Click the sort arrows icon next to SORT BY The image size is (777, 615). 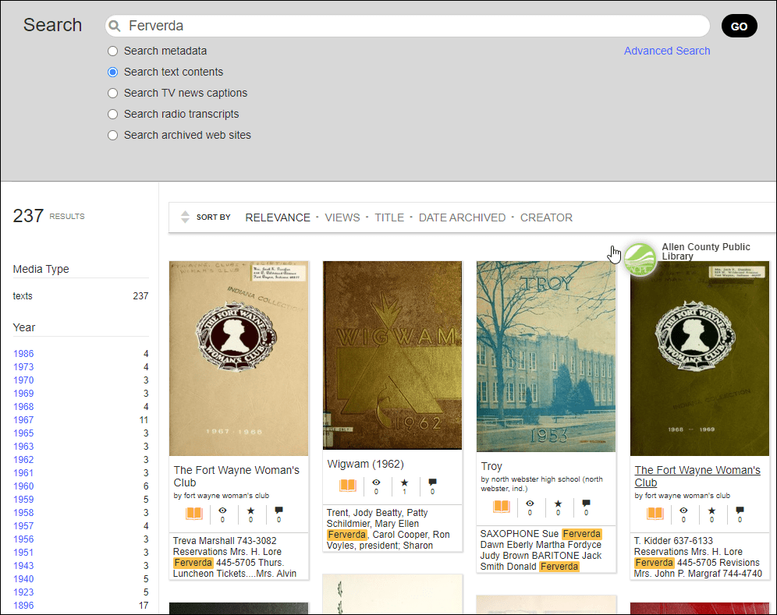coord(185,217)
